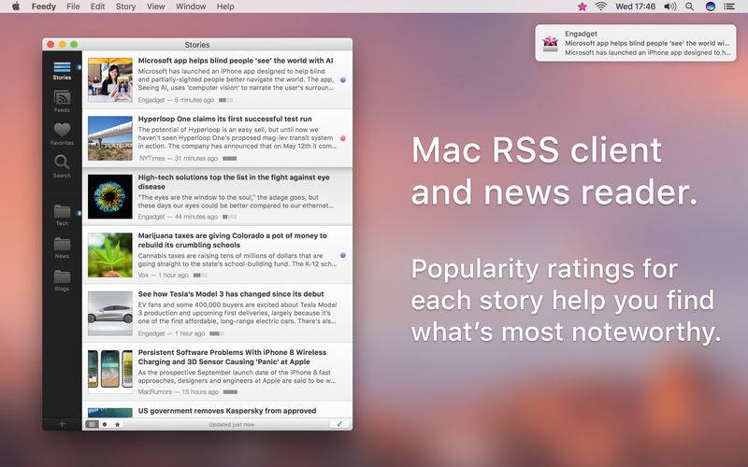Screen dimensions: 748x467
Task: Select the News folder
Action: 62,248
